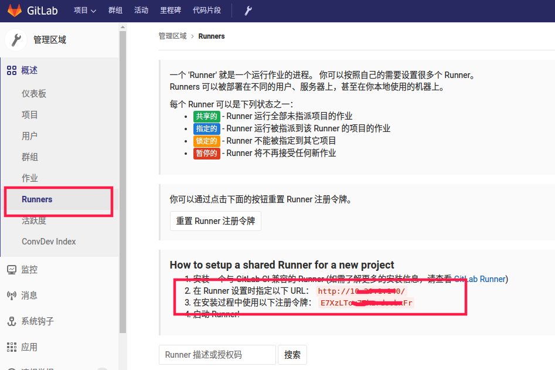This screenshot has height=370, width=555.
Task: Click the 重置 Runner 注册令牌 button
Action: click(216, 221)
